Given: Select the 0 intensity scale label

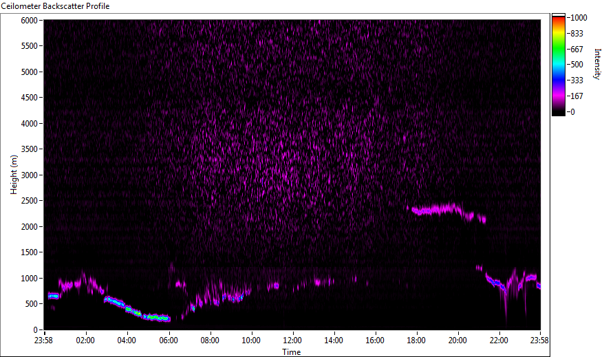Looking at the screenshot, I should [573, 112].
